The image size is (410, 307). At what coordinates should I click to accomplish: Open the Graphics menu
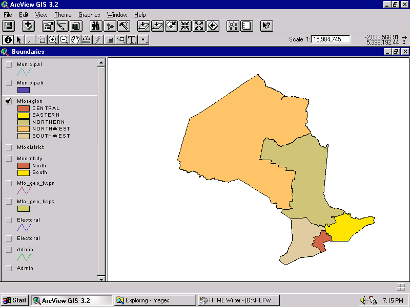click(89, 15)
